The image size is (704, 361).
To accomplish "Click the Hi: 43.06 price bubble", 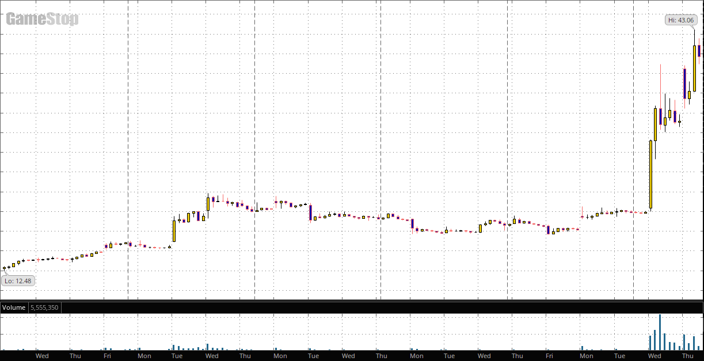I will click(x=681, y=20).
